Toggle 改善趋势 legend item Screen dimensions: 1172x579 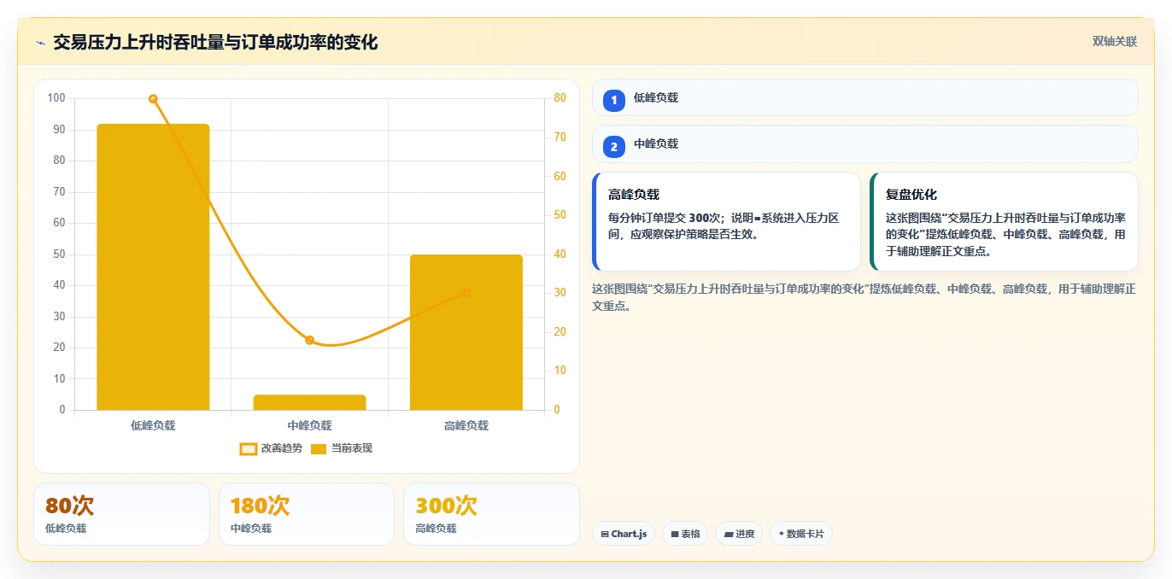click(271, 448)
